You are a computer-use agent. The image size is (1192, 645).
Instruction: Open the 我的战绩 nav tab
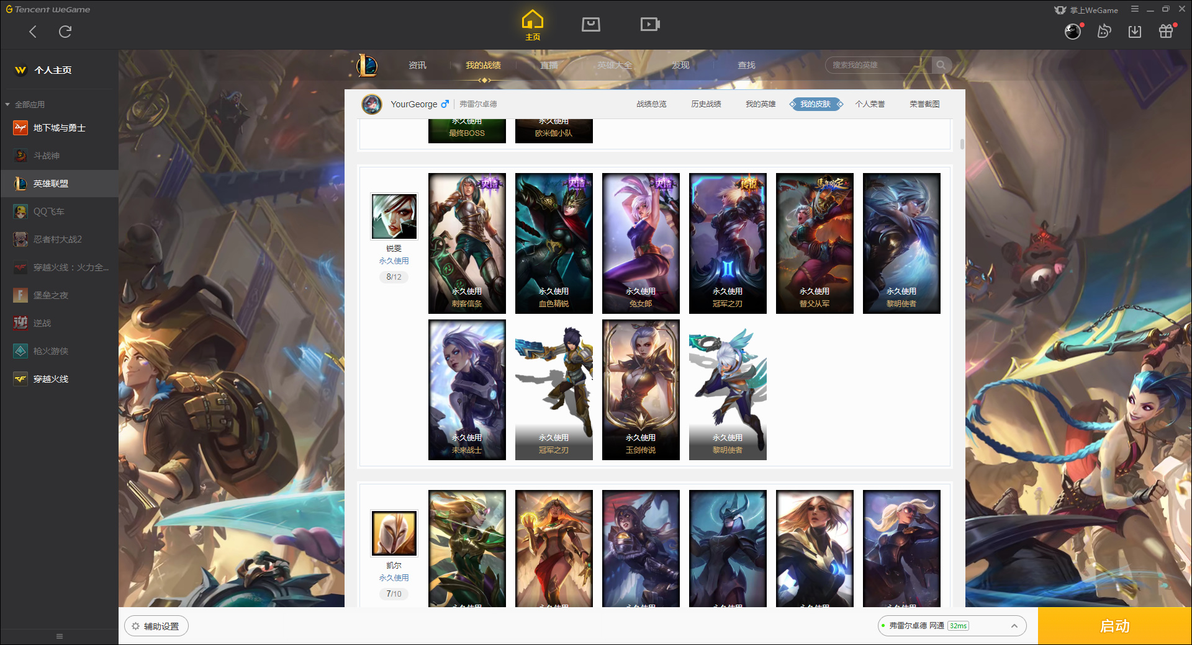483,65
